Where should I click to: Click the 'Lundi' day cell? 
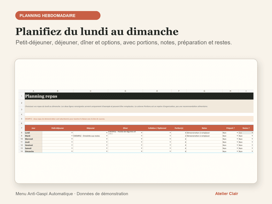pos(34,133)
